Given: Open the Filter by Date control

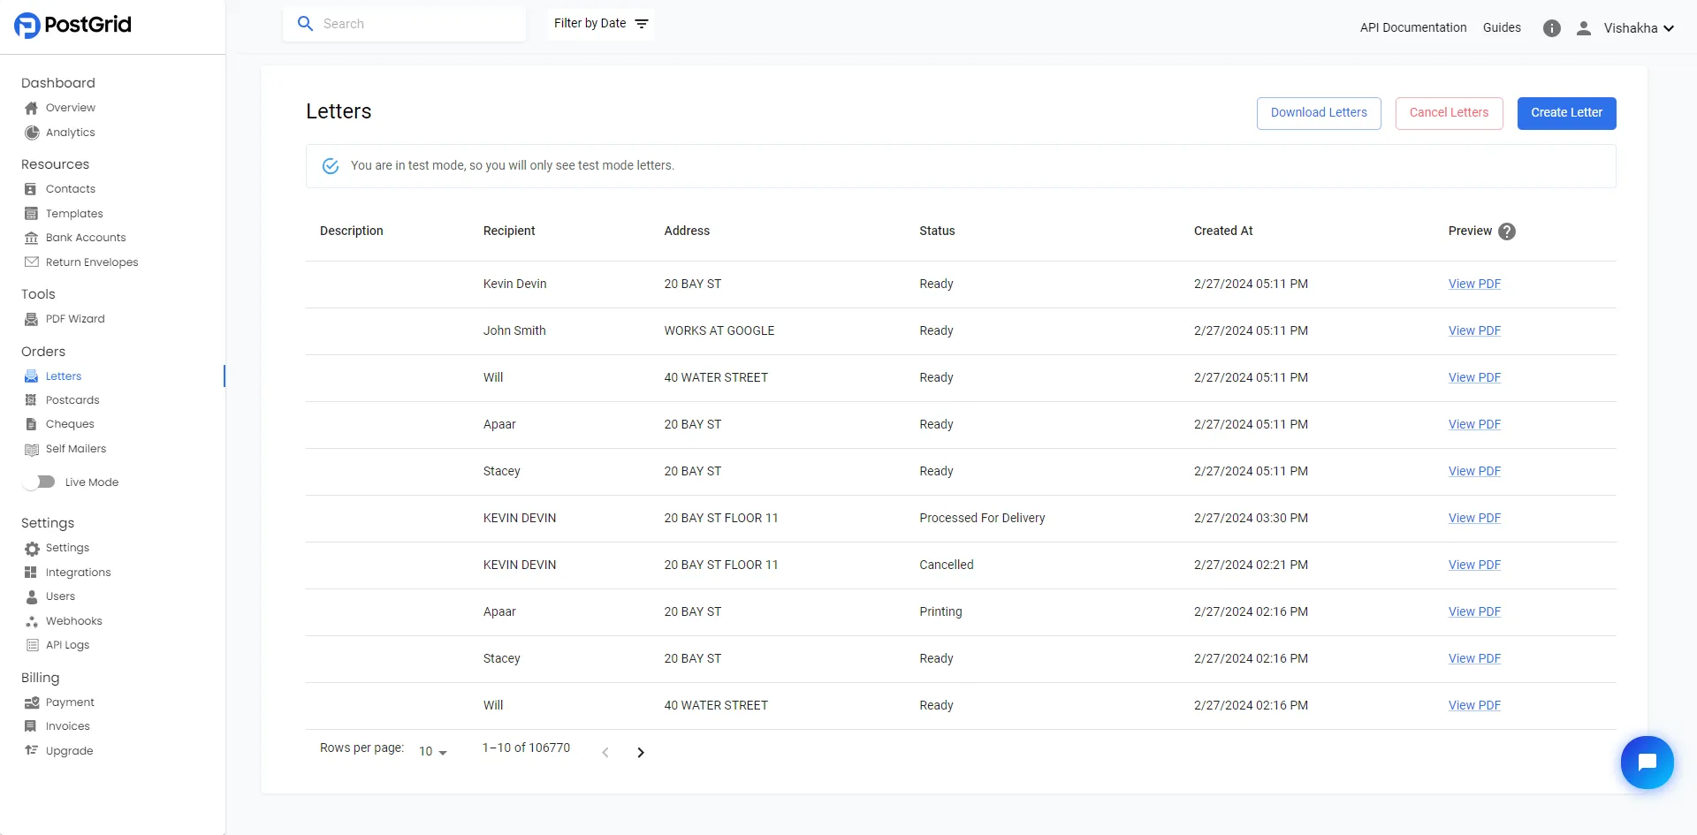Looking at the screenshot, I should click(599, 23).
